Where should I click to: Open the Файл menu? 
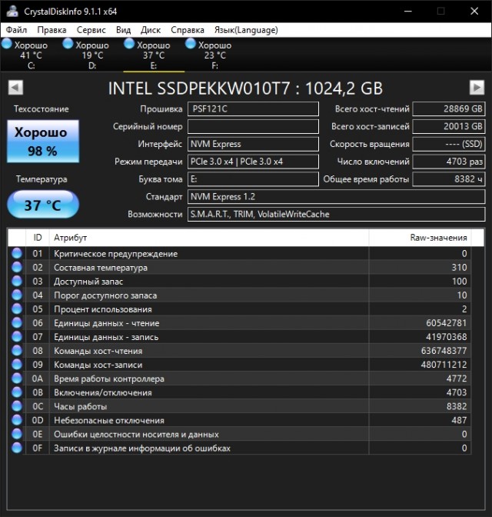coord(16,30)
